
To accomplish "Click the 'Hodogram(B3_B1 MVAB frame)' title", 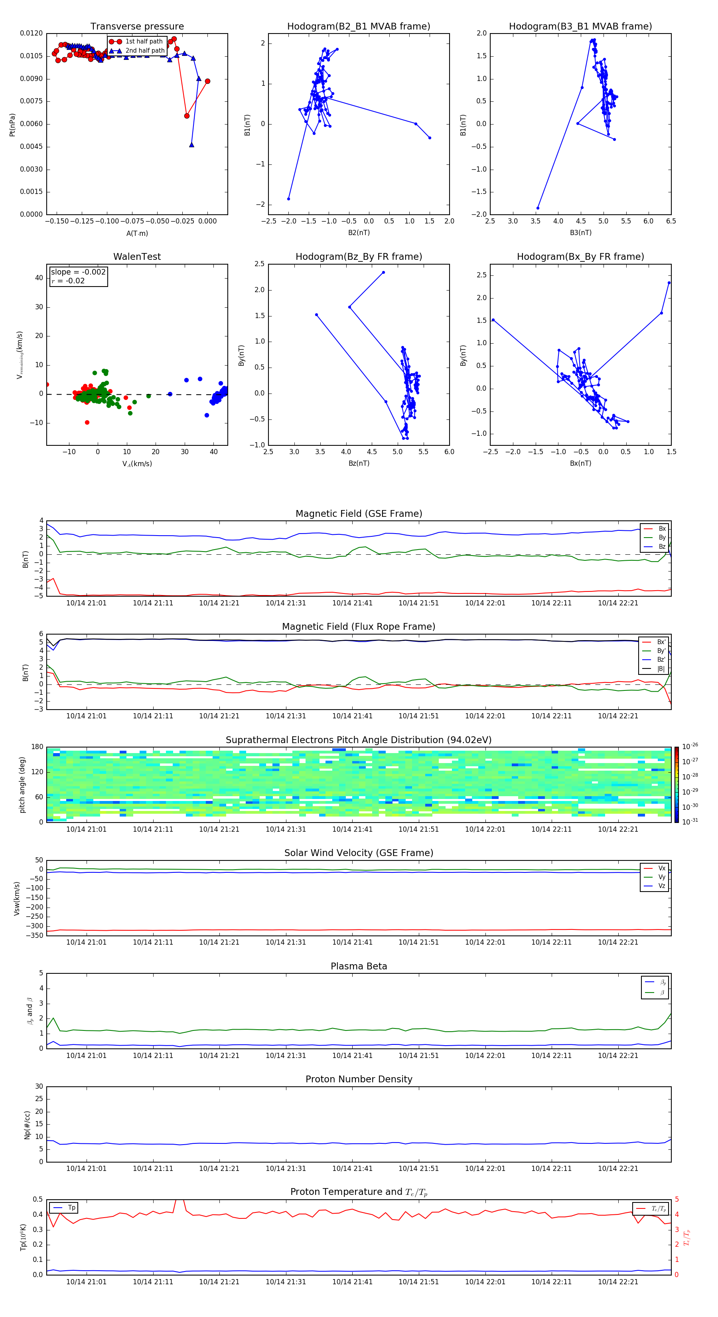I will coord(580,27).
